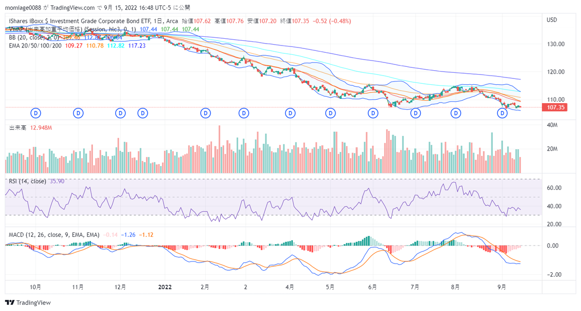
Task: Click the change value −0.52 (−0.48%)
Action: [x=333, y=21]
